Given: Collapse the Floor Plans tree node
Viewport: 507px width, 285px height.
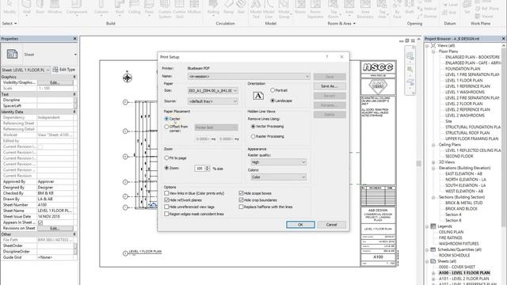Looking at the screenshot, I should 433,51.
